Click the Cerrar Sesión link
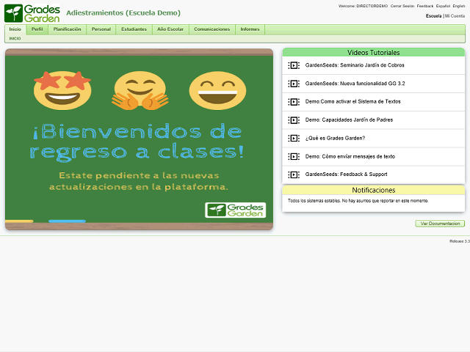 pyautogui.click(x=402, y=6)
